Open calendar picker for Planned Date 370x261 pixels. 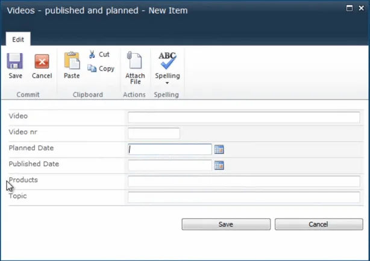coord(219,149)
